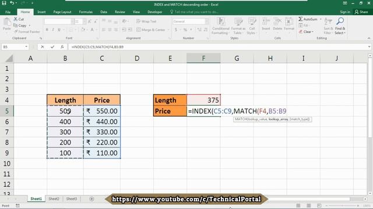The height and width of the screenshot is (209, 373).
Task: Click the Delete cells icon
Action: [277, 22]
